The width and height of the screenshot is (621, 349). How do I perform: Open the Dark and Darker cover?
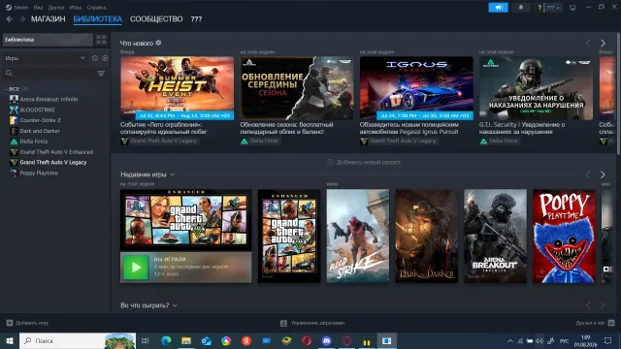[427, 237]
